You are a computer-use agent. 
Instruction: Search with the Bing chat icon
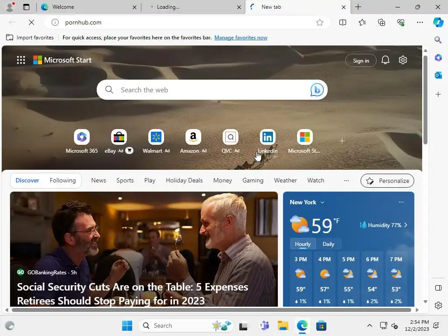tap(317, 90)
